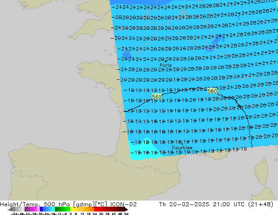The image size is (278, 215).
Task: Click the Dourbies location label
Action: point(182,147)
